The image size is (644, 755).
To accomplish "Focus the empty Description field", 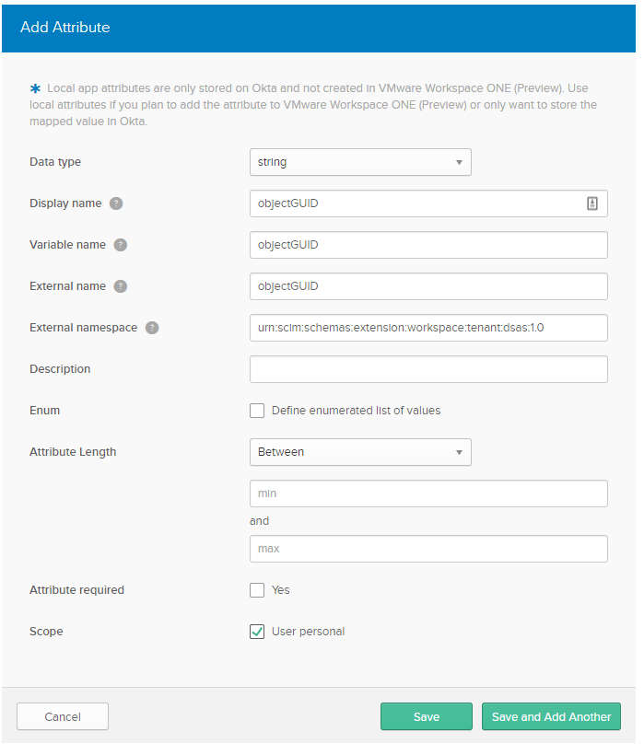I will 428,369.
